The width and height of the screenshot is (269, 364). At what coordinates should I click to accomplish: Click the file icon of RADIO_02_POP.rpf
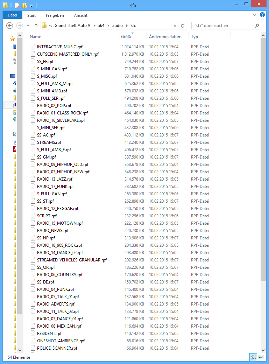coord(33,106)
